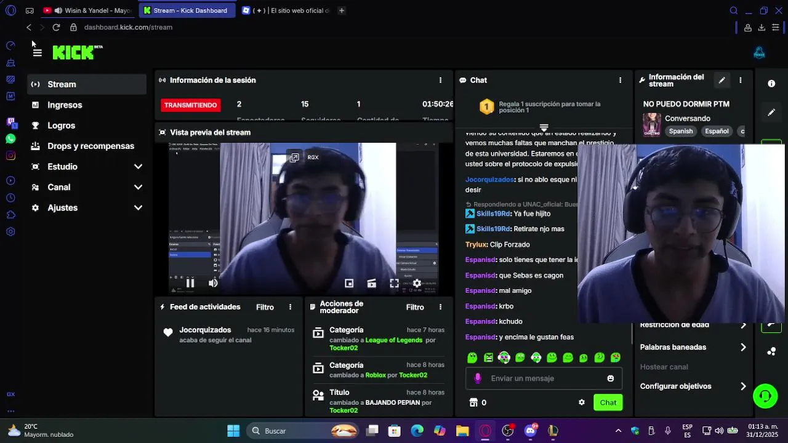Viewport: 788px width, 443px height.
Task: Expand Estudio sidebar section
Action: [x=138, y=167]
